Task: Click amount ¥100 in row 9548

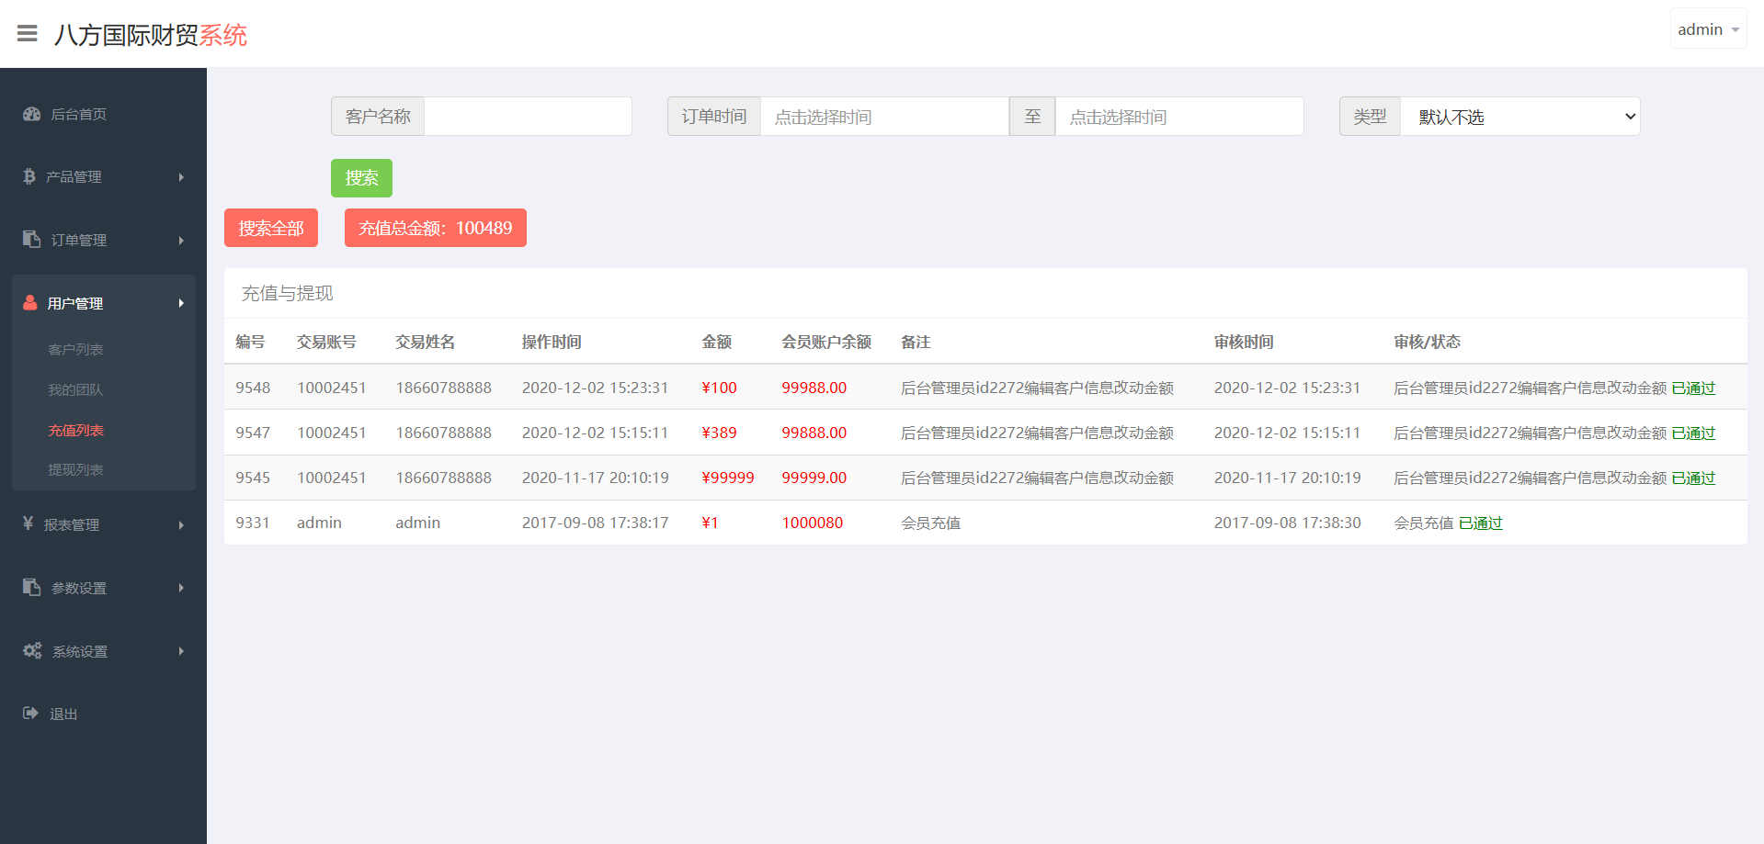Action: [x=719, y=388]
